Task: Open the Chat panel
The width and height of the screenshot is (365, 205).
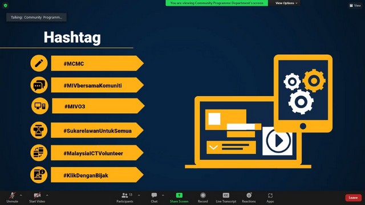Action: coord(154,198)
